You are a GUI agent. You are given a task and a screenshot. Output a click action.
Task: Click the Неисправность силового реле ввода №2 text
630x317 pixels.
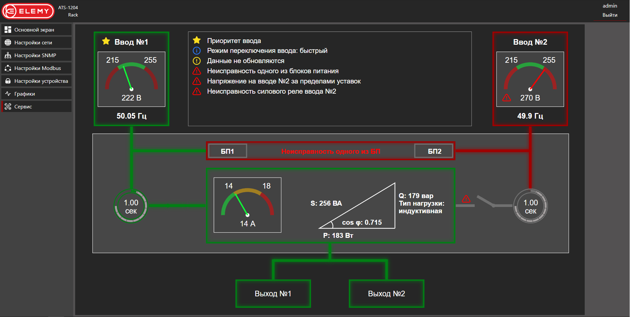click(271, 91)
